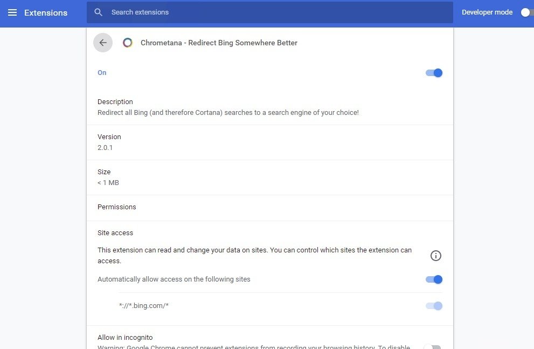Image resolution: width=534 pixels, height=349 pixels.
Task: Click the Extensions page title
Action: point(46,12)
